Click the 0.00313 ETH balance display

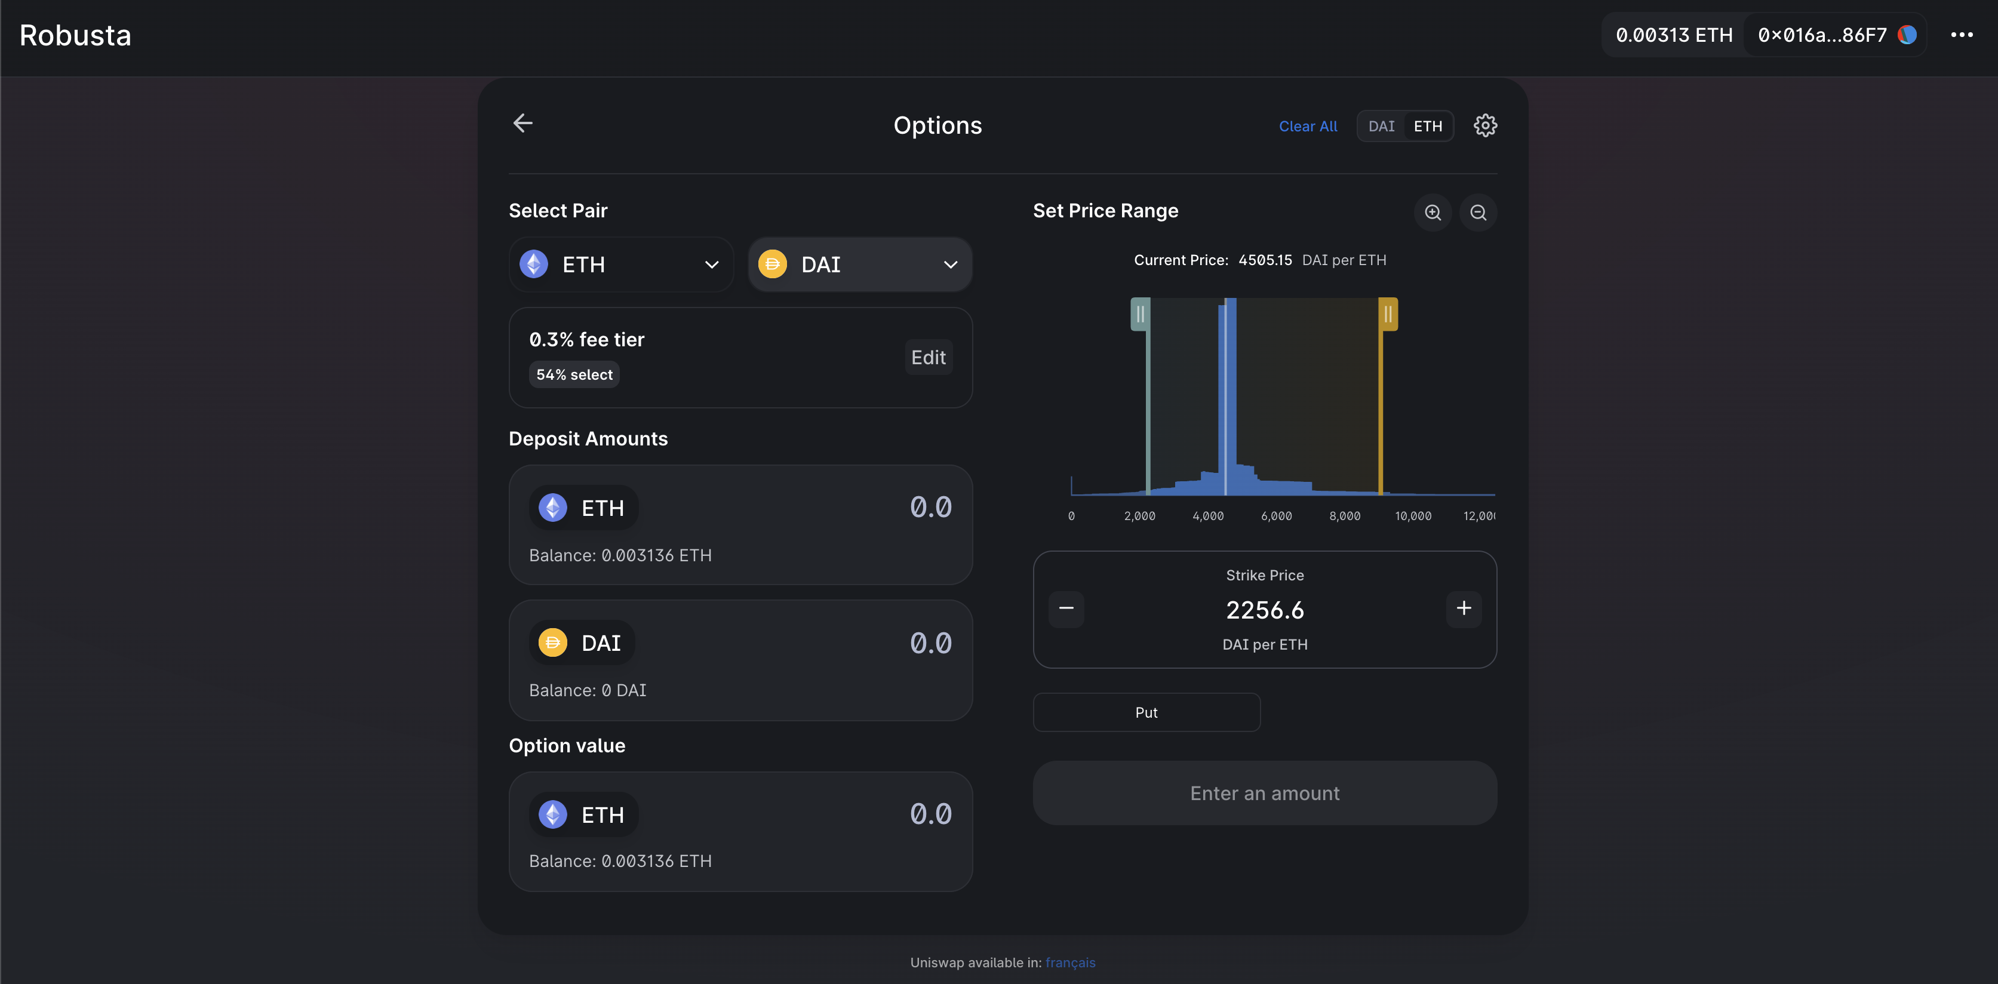coord(1674,35)
